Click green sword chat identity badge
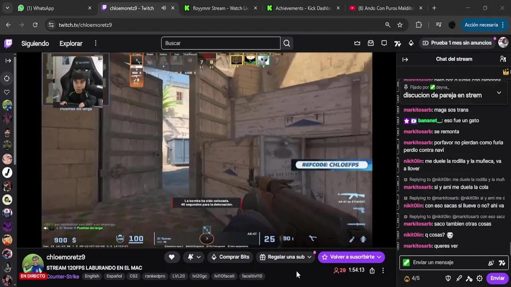Screen dimensions: 511x287 pyautogui.click(x=406, y=263)
